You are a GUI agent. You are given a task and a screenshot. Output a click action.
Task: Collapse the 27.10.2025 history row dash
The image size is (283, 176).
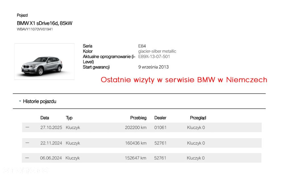27,127
